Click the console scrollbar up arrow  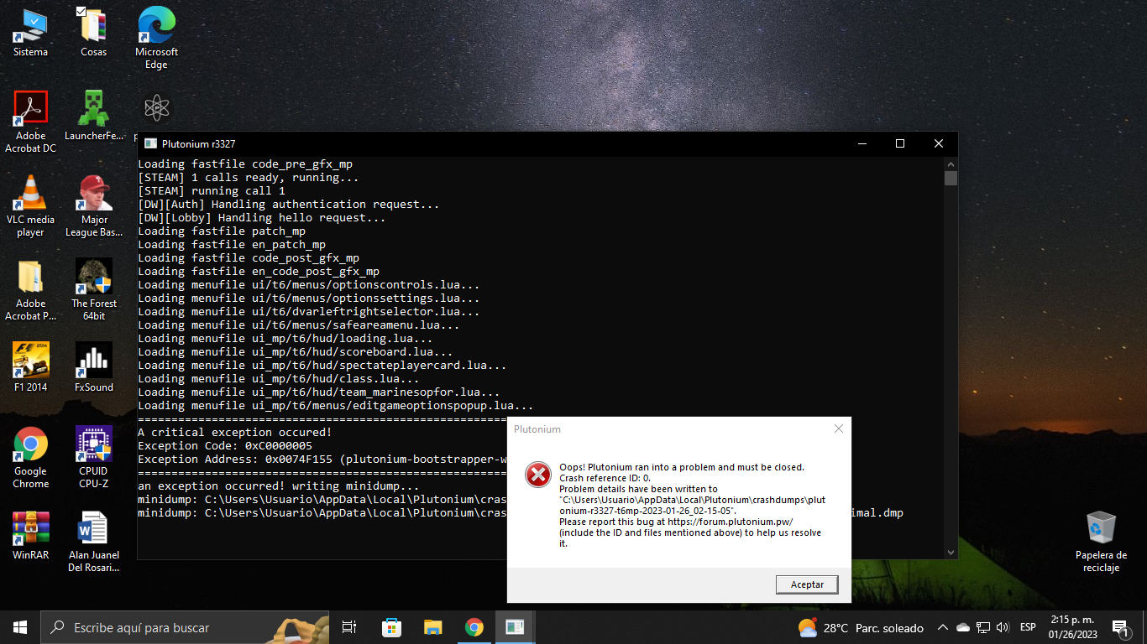(951, 164)
